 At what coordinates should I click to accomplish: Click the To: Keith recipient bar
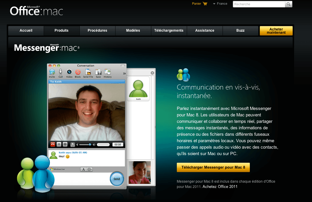point(87,82)
